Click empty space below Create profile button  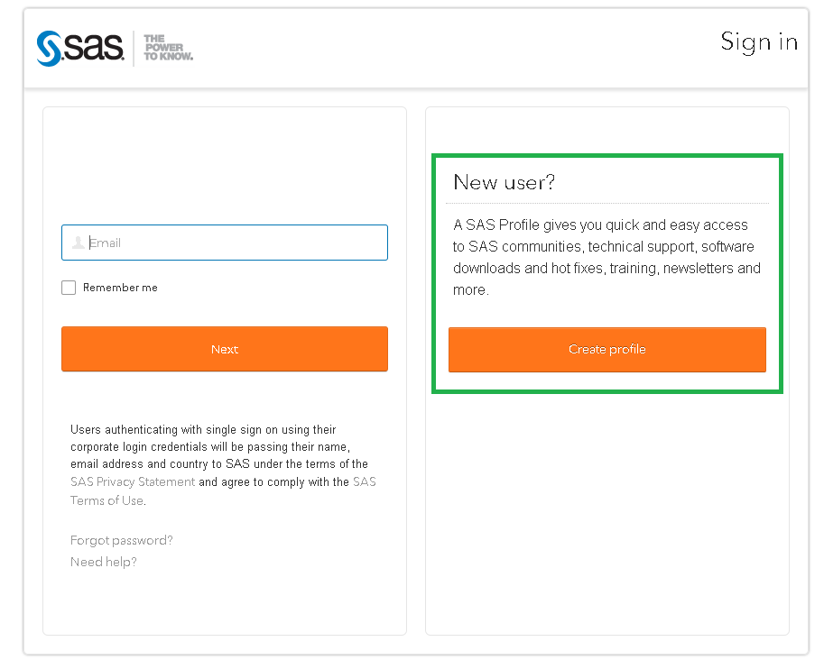coord(606,505)
